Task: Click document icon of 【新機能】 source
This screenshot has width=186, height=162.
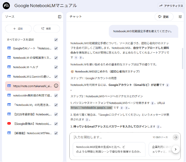Action: click(x=9, y=133)
